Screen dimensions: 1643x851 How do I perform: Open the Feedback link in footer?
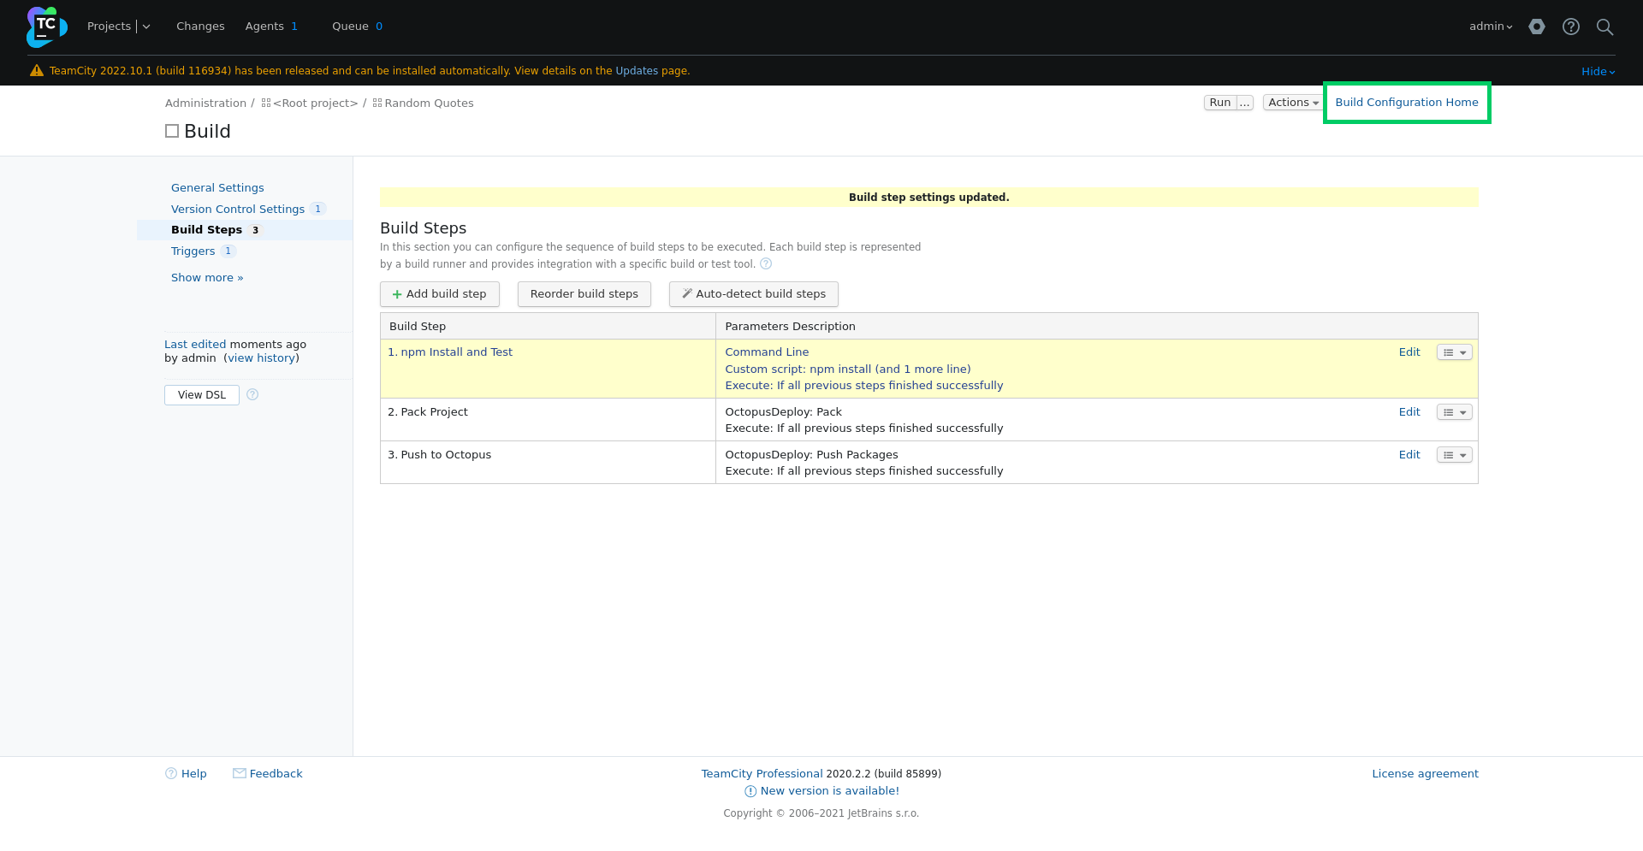click(276, 774)
